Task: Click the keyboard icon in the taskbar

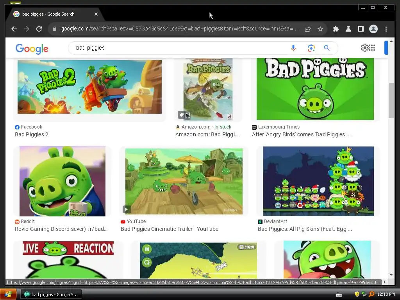Action: (x=339, y=295)
